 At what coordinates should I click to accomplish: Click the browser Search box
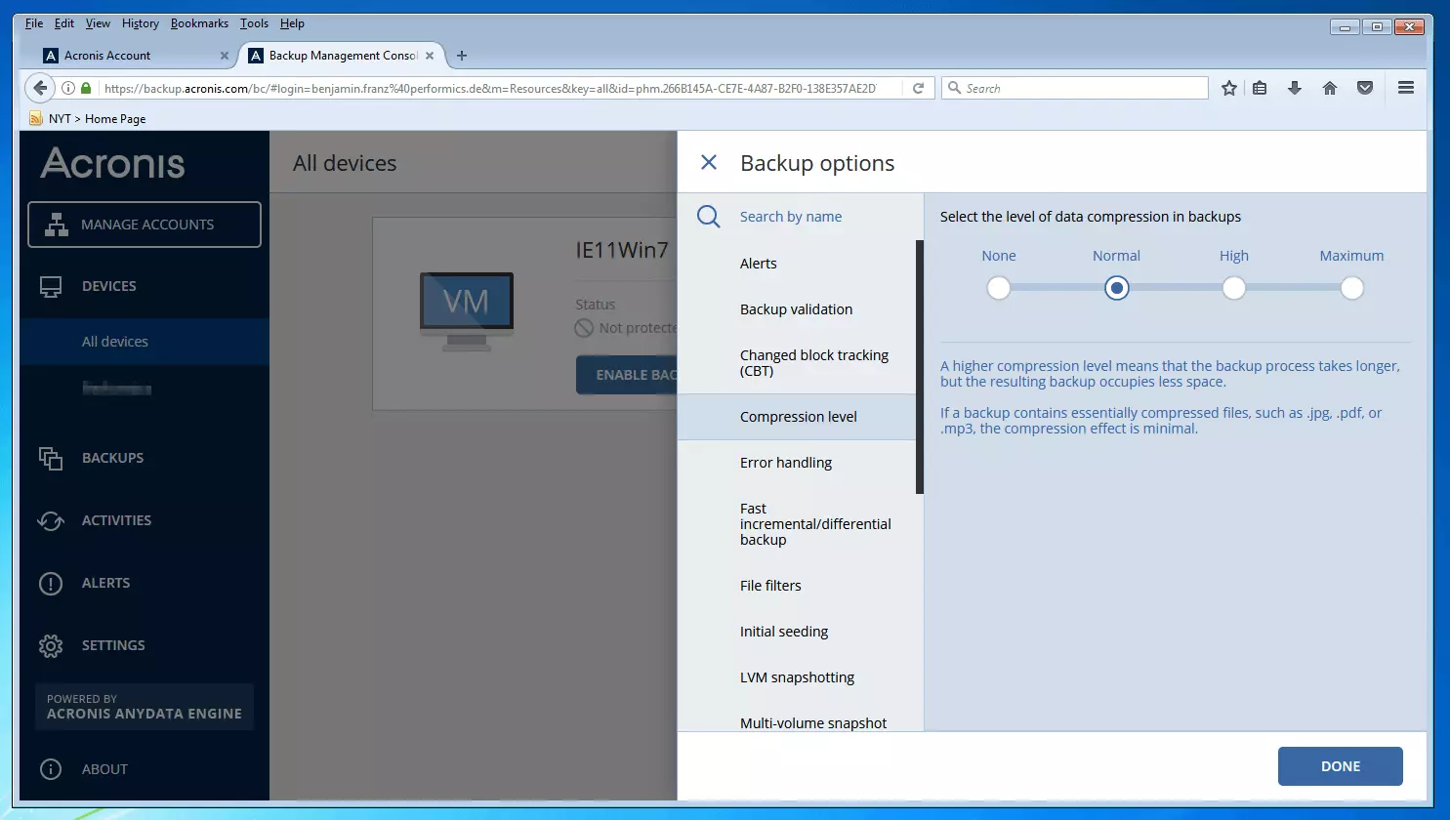coord(1074,88)
